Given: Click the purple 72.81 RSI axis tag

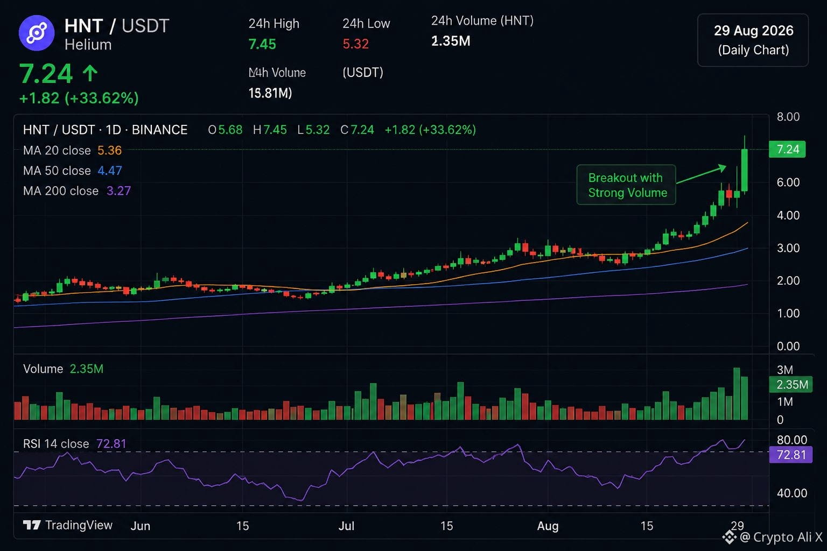Looking at the screenshot, I should click(790, 455).
